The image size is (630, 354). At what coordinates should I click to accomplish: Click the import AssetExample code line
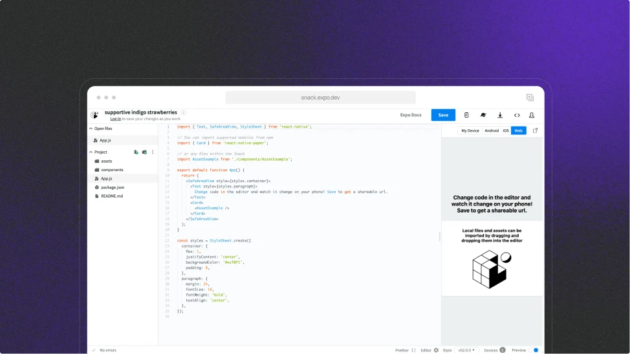[235, 160]
